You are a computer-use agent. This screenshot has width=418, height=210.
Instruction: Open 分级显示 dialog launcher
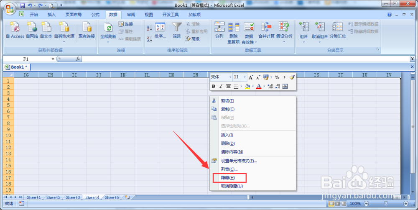(378, 50)
